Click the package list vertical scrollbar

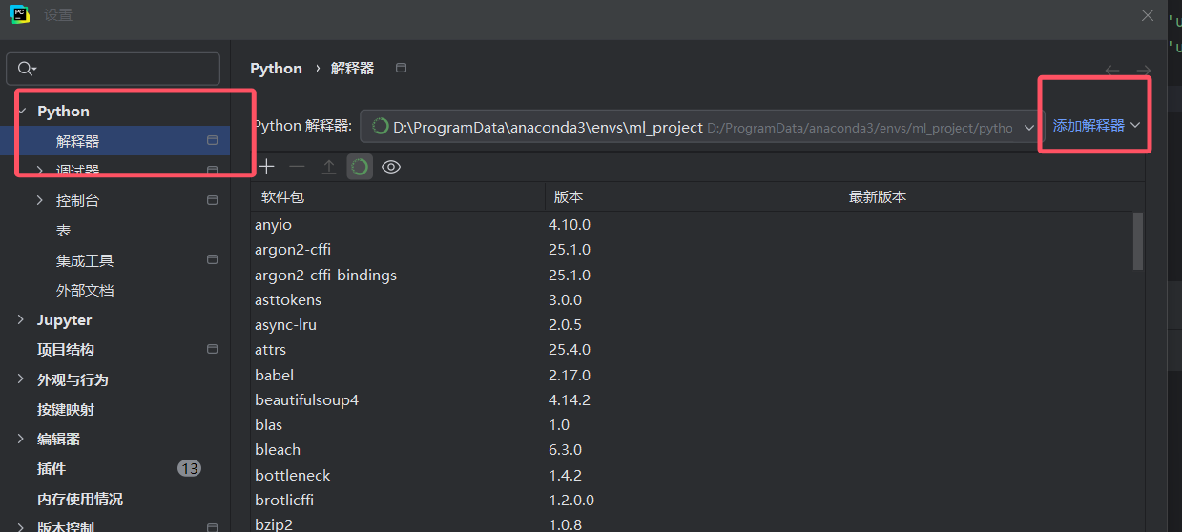pyautogui.click(x=1137, y=240)
